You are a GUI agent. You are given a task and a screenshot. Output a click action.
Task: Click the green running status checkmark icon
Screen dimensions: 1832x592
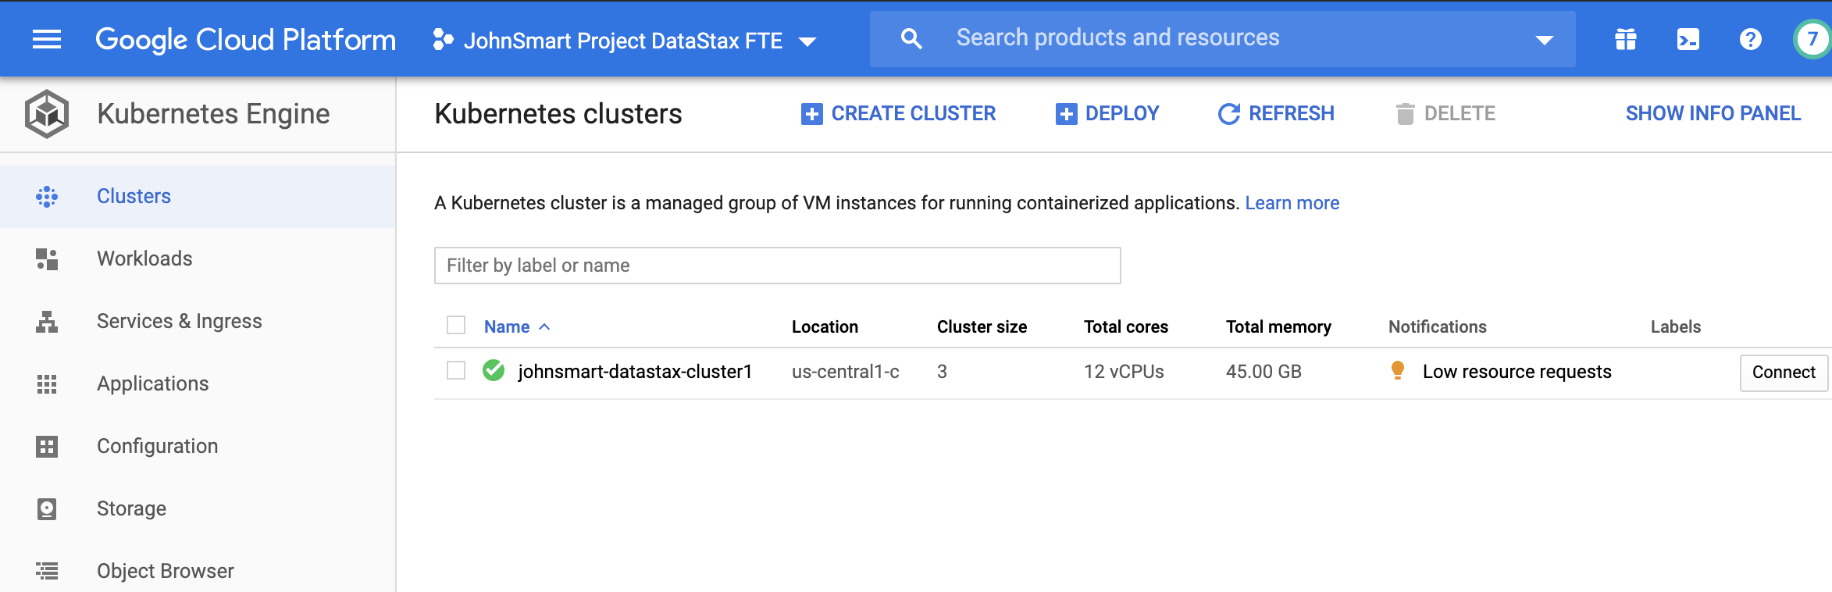[494, 370]
